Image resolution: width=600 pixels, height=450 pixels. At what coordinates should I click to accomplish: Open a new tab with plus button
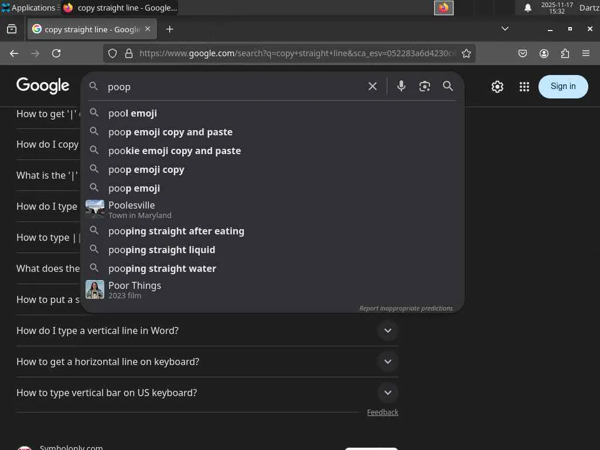click(x=169, y=29)
